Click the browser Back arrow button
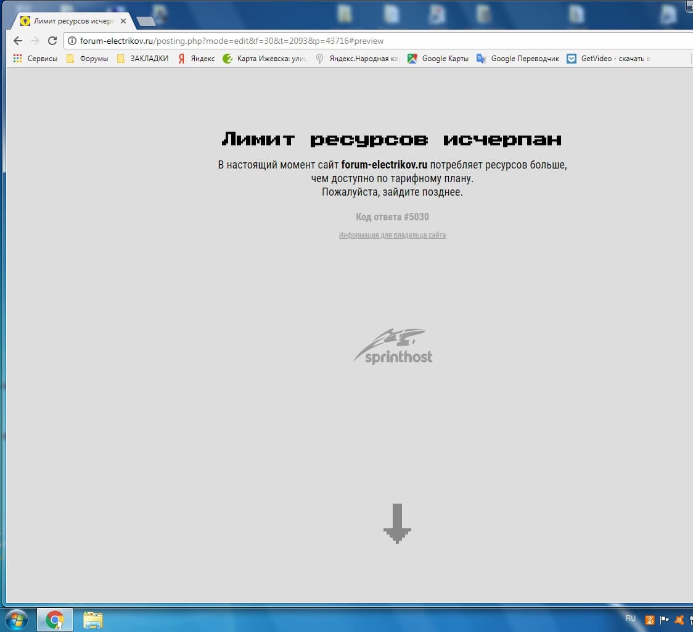 [x=18, y=41]
